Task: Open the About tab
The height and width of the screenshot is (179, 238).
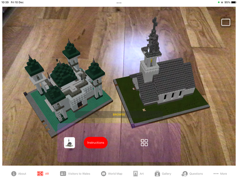Action: [x=19, y=174]
